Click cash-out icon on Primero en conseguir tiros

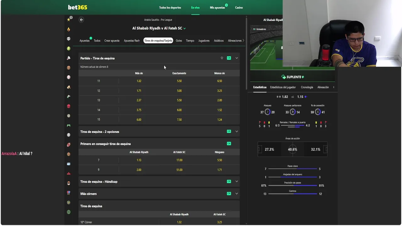[229, 144]
